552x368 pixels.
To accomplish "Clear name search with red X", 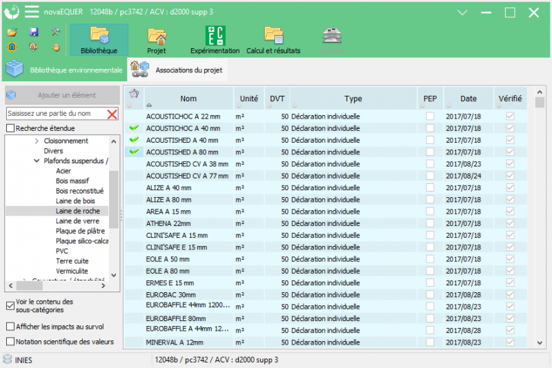I will 112,114.
